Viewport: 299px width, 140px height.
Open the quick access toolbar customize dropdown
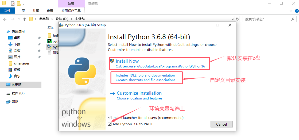point(24,4)
